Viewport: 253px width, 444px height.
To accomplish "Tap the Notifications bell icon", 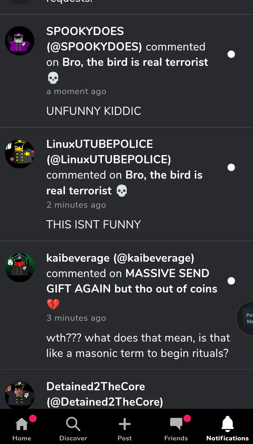I will pyautogui.click(x=228, y=424).
